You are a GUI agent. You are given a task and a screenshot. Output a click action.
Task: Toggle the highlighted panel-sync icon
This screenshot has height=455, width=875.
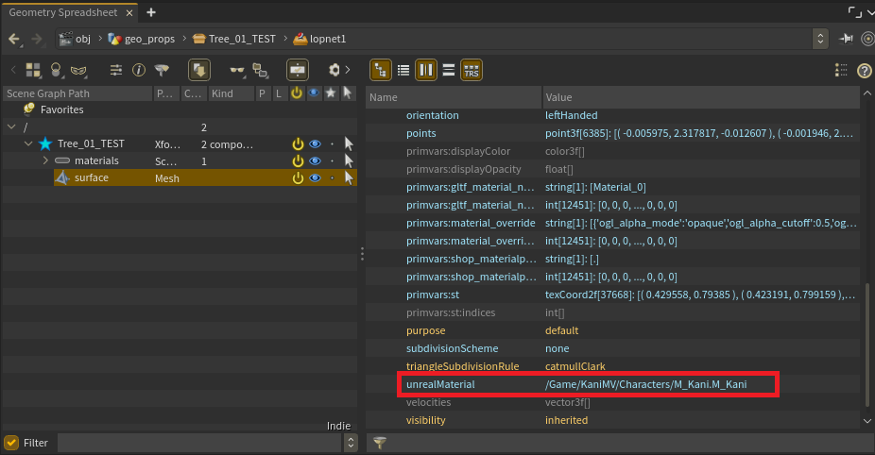click(x=298, y=70)
